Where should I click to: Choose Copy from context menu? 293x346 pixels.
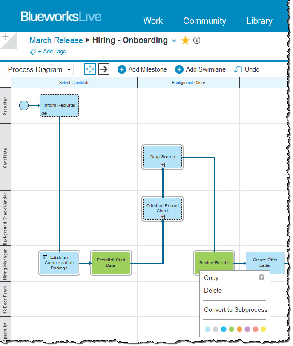click(211, 278)
